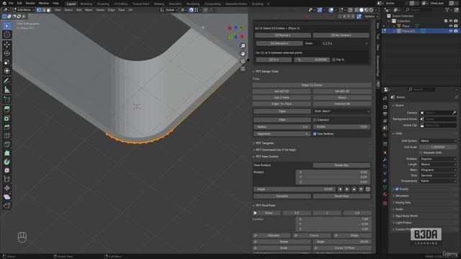The height and width of the screenshot is (259, 461).
Task: Toggle the Use Vertices checkbox
Action: pyautogui.click(x=315, y=134)
